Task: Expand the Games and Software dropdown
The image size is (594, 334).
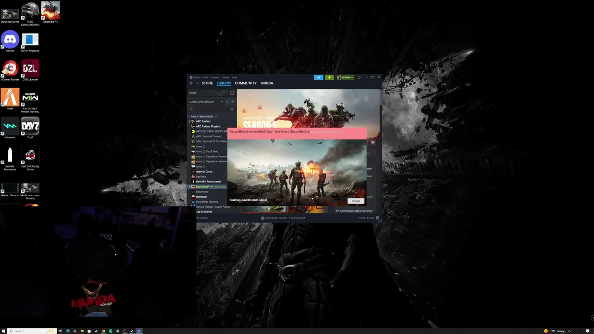Action: click(206, 102)
